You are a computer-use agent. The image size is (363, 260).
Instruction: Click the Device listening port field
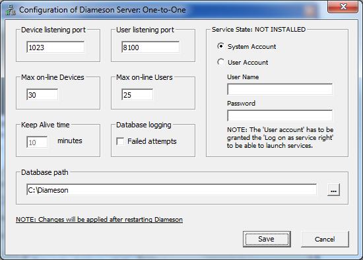click(x=55, y=48)
